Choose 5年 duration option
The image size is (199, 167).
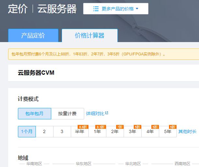pyautogui.click(x=168, y=131)
